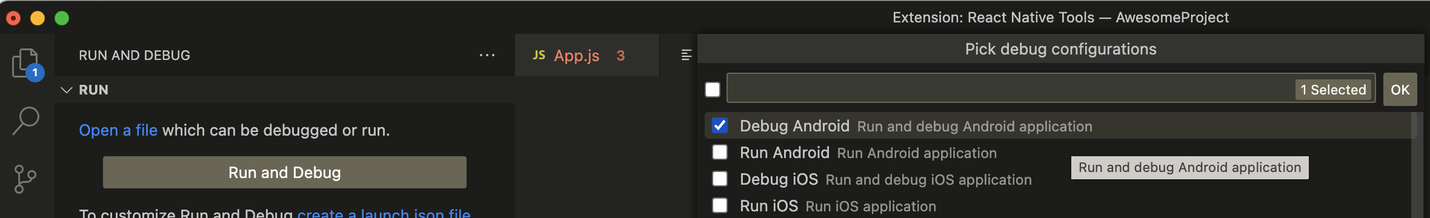
Task: Open the Source Control view
Action: pos(25,179)
